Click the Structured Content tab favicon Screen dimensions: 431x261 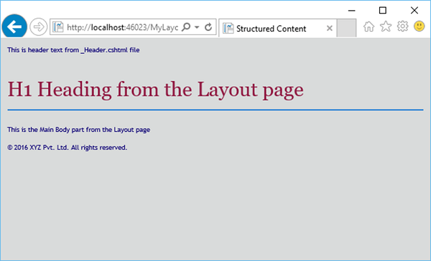(x=228, y=28)
